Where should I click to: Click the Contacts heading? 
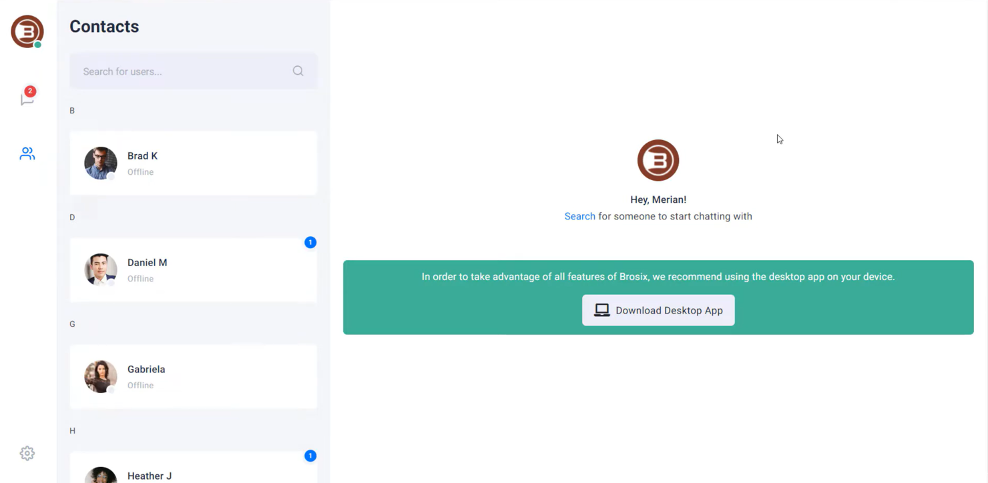(x=104, y=27)
